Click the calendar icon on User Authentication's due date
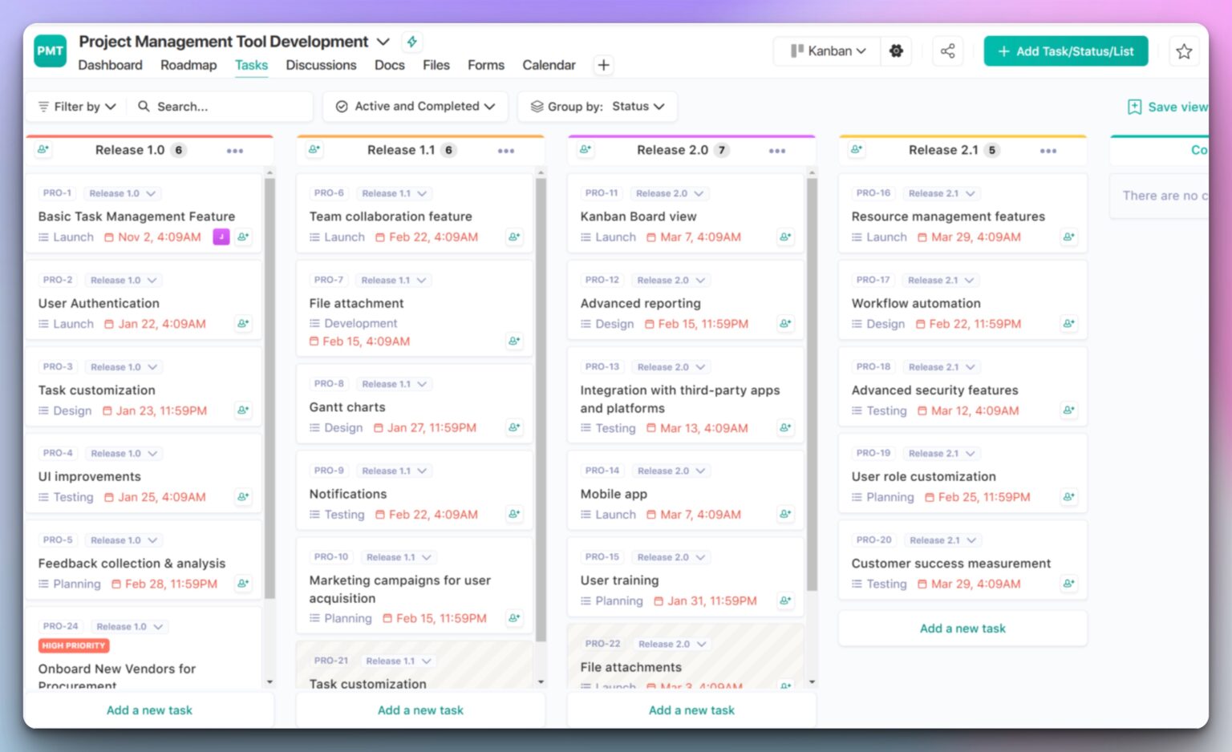The height and width of the screenshot is (752, 1232). [x=109, y=324]
